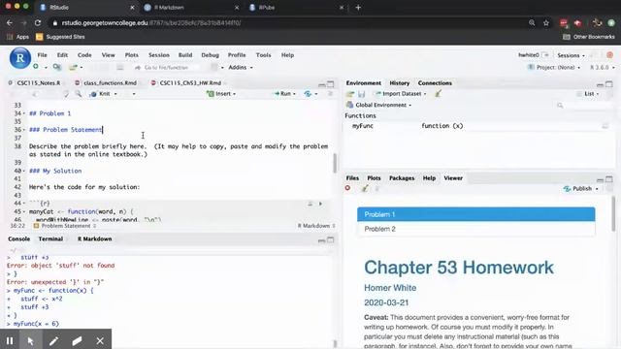621x349 pixels.
Task: Click the re-run/source icon next to Run
Action: pyautogui.click(x=308, y=94)
